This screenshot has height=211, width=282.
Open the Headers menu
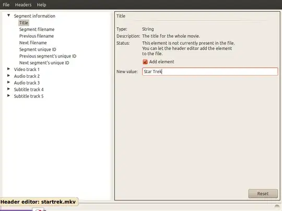click(x=23, y=5)
